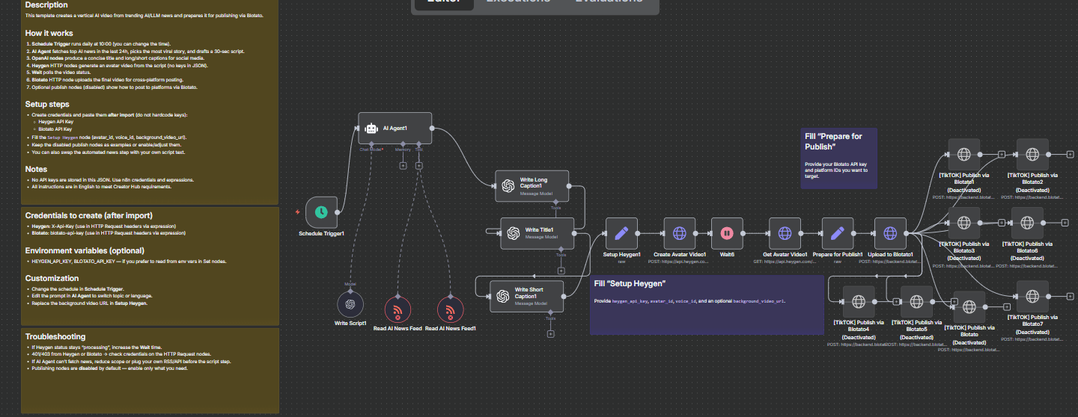
Task: Select the Write Script1 OpenAI model node
Action: point(350,305)
